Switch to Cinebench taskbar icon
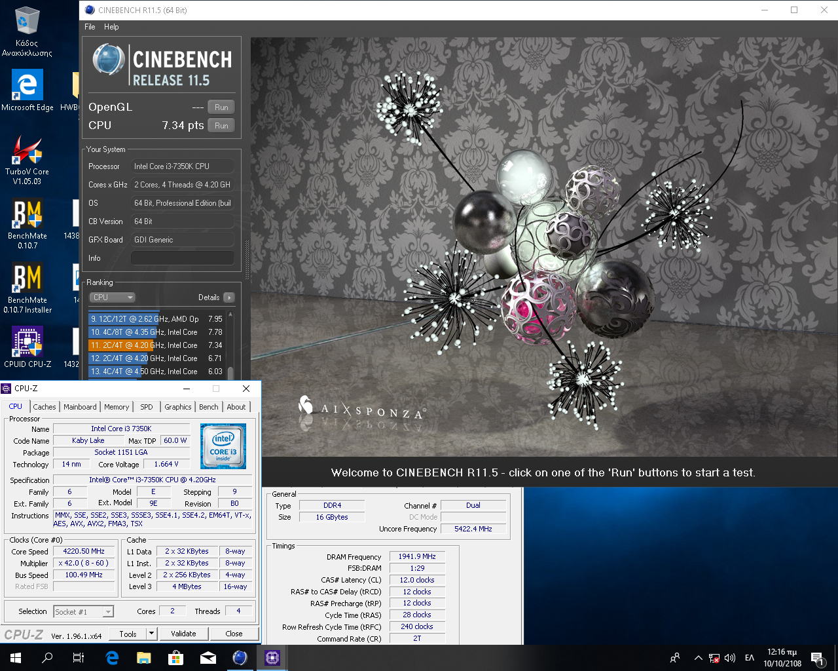The height and width of the screenshot is (671, 838). [x=240, y=658]
